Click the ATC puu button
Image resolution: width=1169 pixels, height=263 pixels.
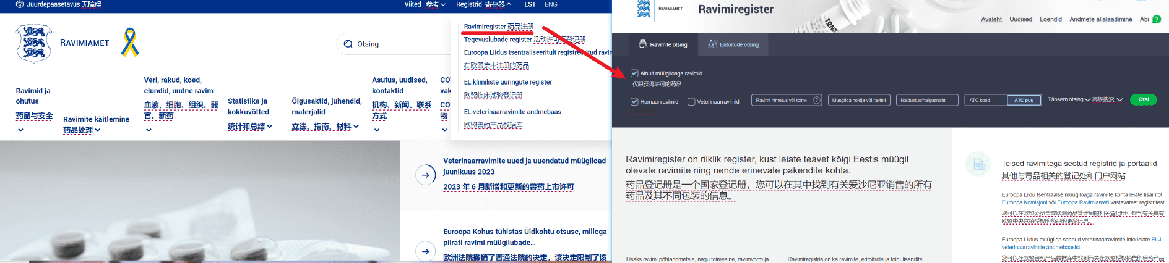(1024, 100)
